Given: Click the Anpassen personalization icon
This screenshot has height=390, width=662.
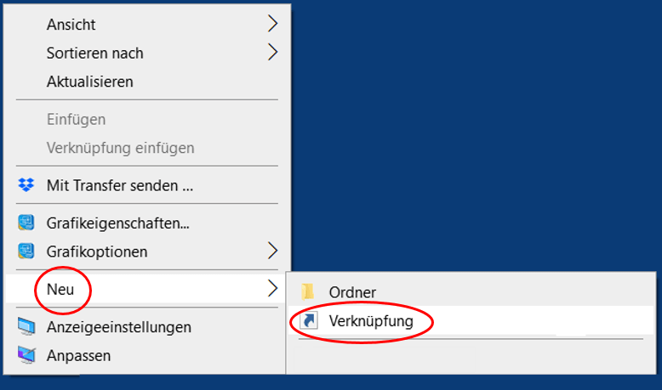Looking at the screenshot, I should (x=26, y=355).
